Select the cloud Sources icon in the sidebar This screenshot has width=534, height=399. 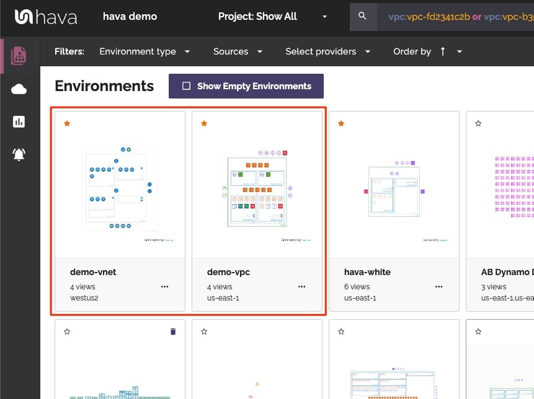[19, 89]
